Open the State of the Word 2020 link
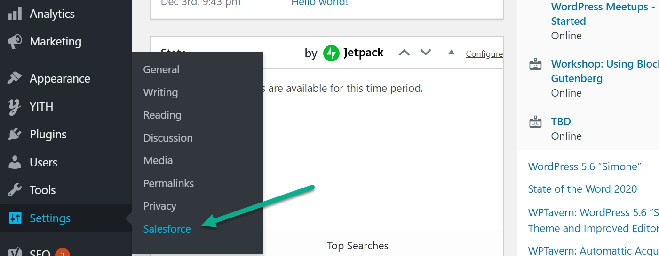Screen dimensions: 659x256 (x=582, y=189)
